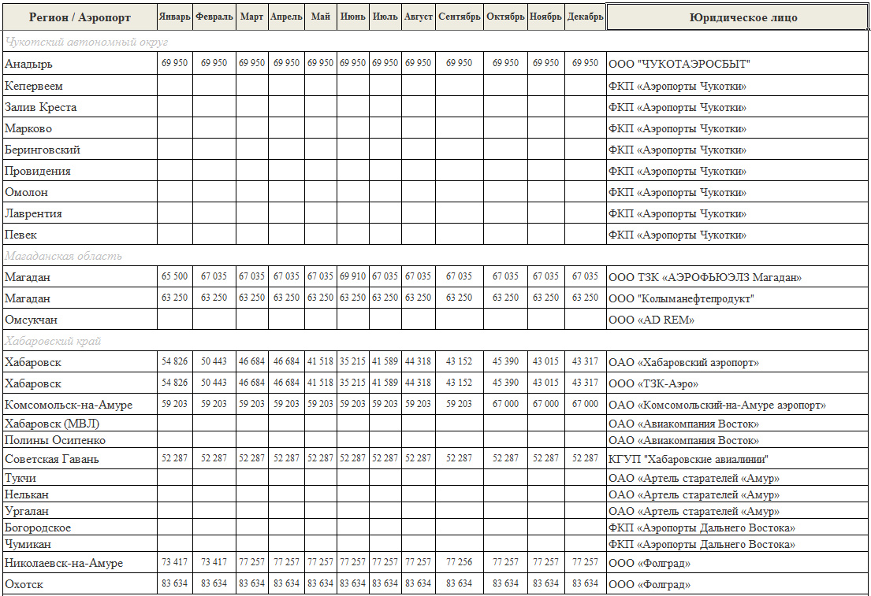Click the "Провидения" airport name
The image size is (871, 596).
pos(38,171)
